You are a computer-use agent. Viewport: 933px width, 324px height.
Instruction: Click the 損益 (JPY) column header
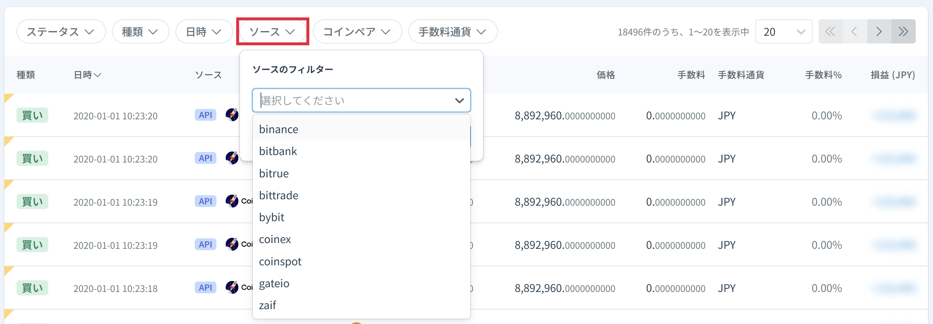click(x=893, y=75)
